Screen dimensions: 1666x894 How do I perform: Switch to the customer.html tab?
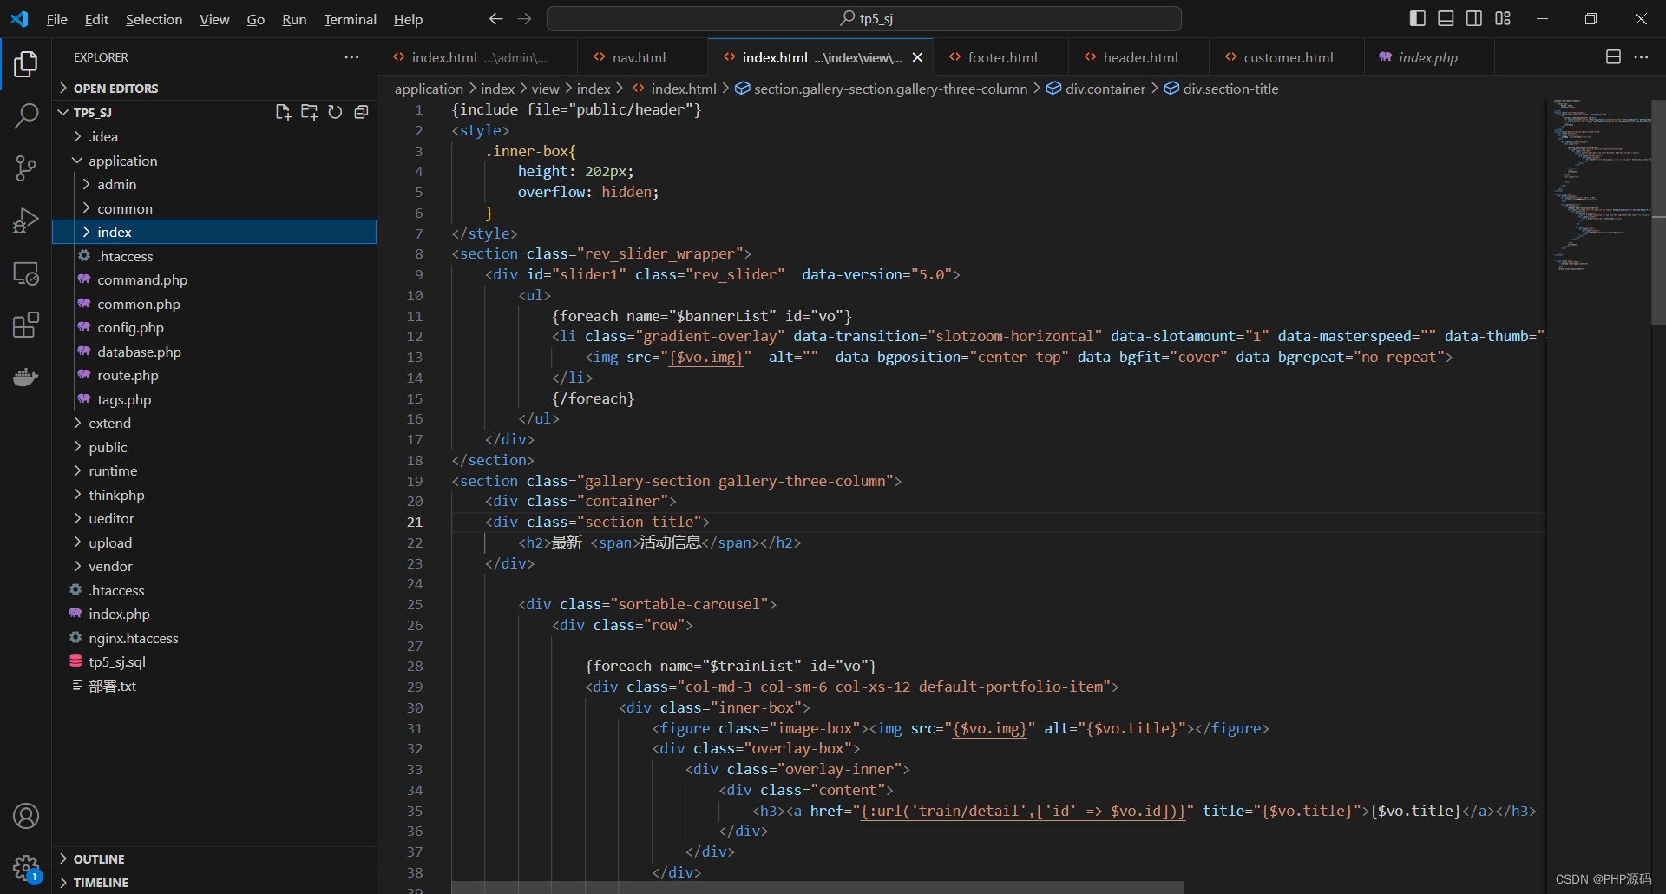click(x=1288, y=57)
